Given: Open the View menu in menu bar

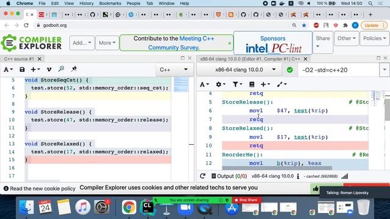Looking at the screenshot, I should pos(69,4).
